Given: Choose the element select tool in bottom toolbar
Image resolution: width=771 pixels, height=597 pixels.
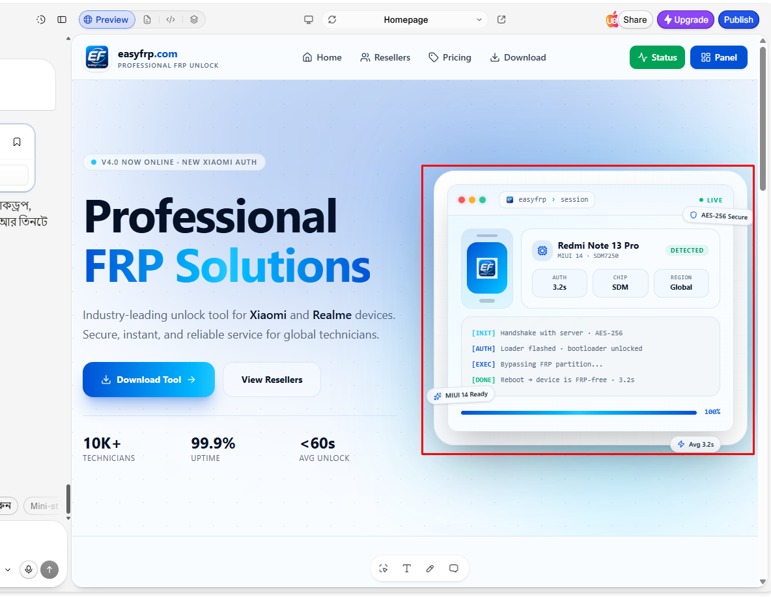Looking at the screenshot, I should 384,568.
